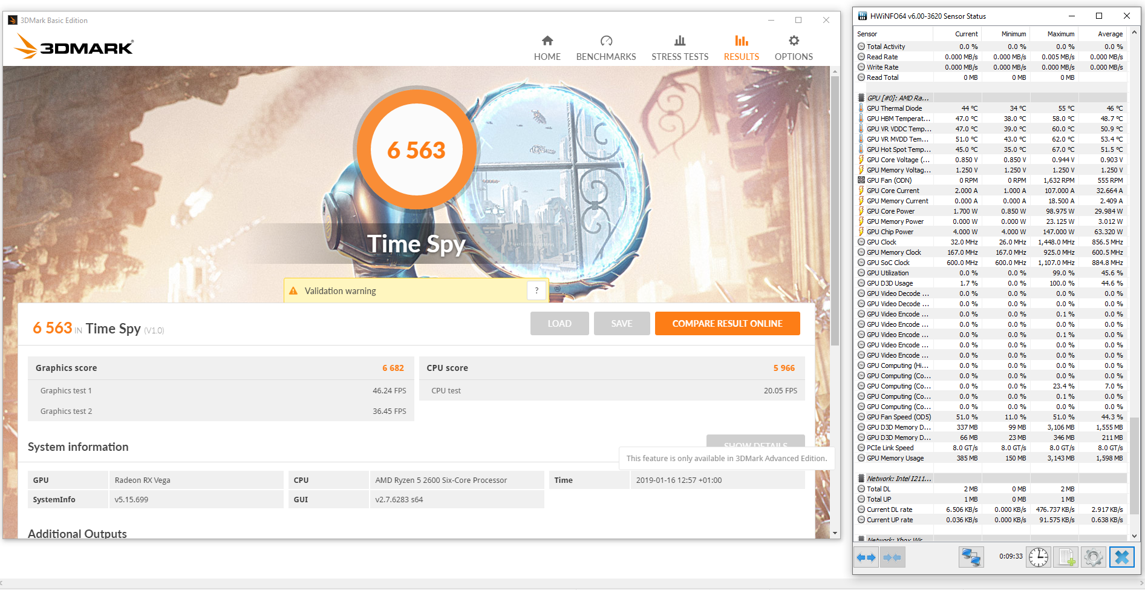Click the 3DMark scrollbar down arrow
Image resolution: width=1145 pixels, height=590 pixels.
(835, 533)
